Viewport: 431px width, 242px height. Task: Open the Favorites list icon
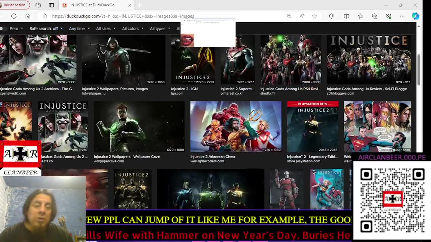[x=361, y=16]
